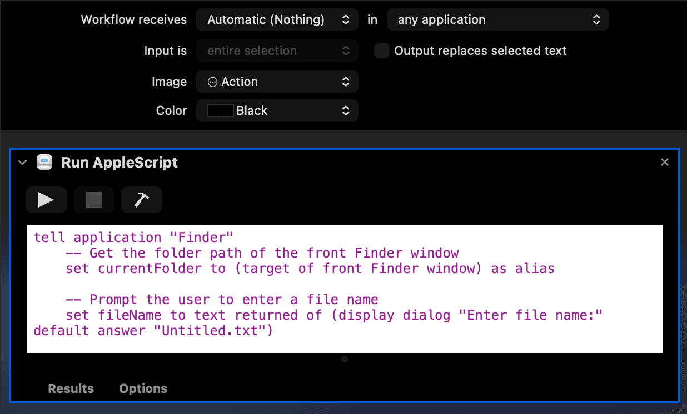Screen dimensions: 687x414
Task: Click the Run AppleScript robot icon
Action: click(x=44, y=162)
